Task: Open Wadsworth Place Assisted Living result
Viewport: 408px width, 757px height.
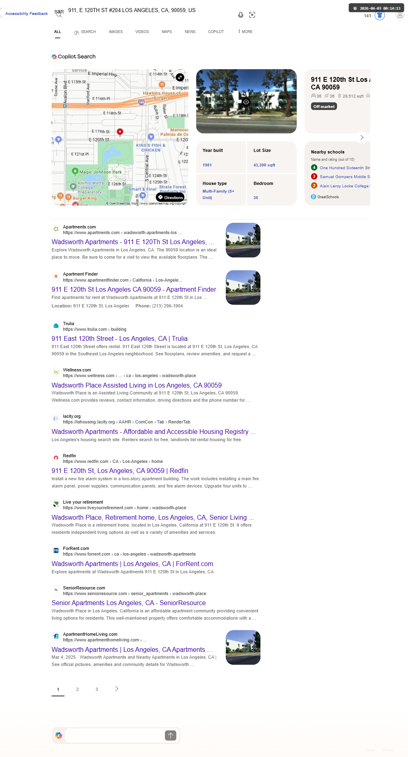Action: 137,385
